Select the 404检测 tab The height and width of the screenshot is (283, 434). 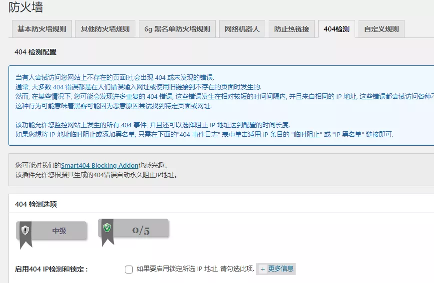click(337, 29)
